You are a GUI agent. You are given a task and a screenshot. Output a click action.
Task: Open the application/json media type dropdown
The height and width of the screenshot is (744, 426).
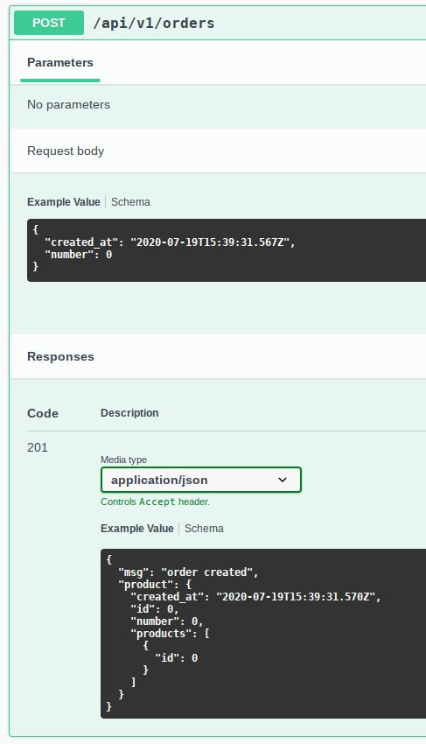201,480
